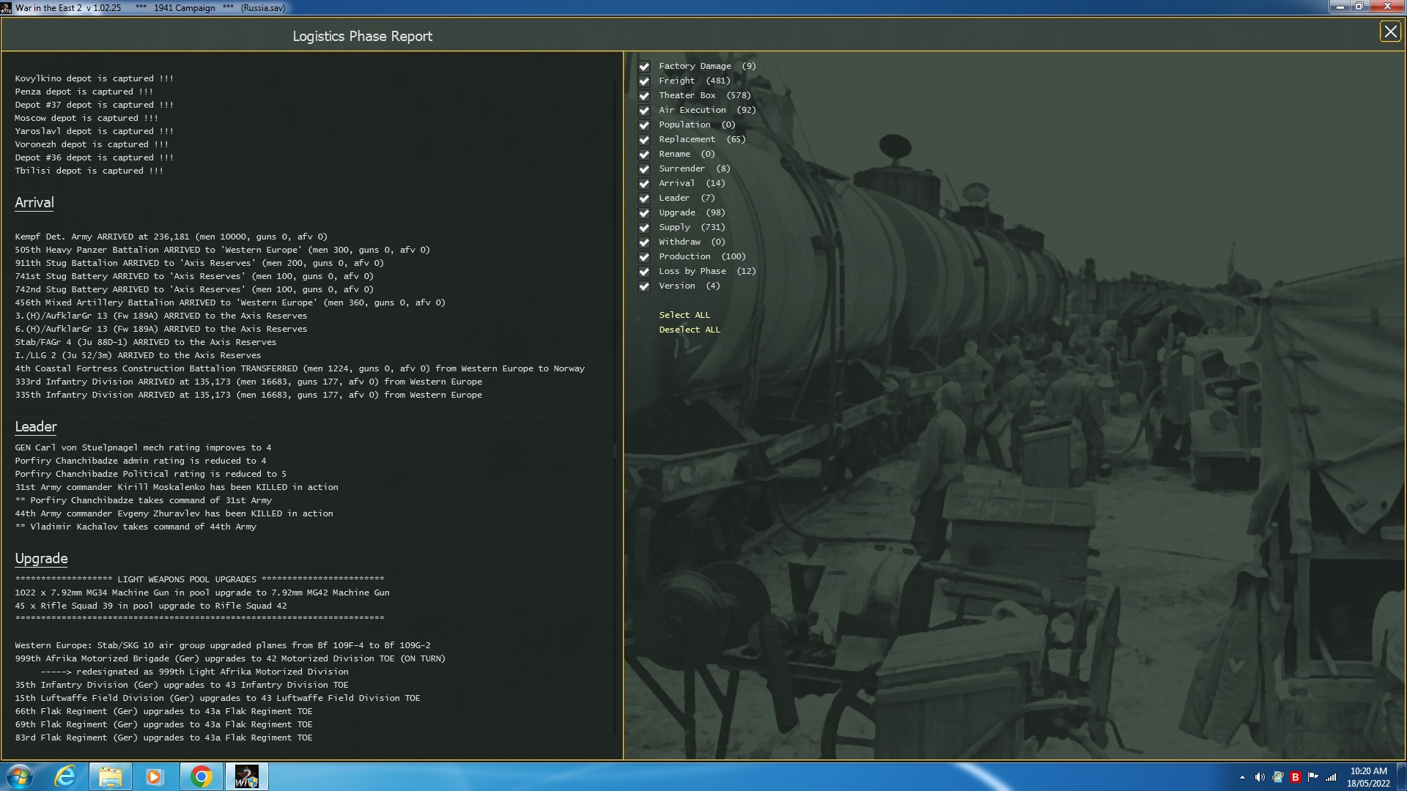Open Windows Media Player from taskbar
1407x791 pixels.
[x=155, y=776]
